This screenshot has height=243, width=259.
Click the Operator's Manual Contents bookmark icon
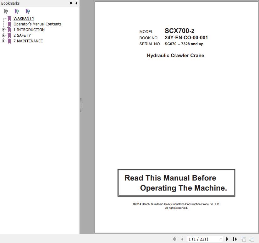click(x=9, y=24)
